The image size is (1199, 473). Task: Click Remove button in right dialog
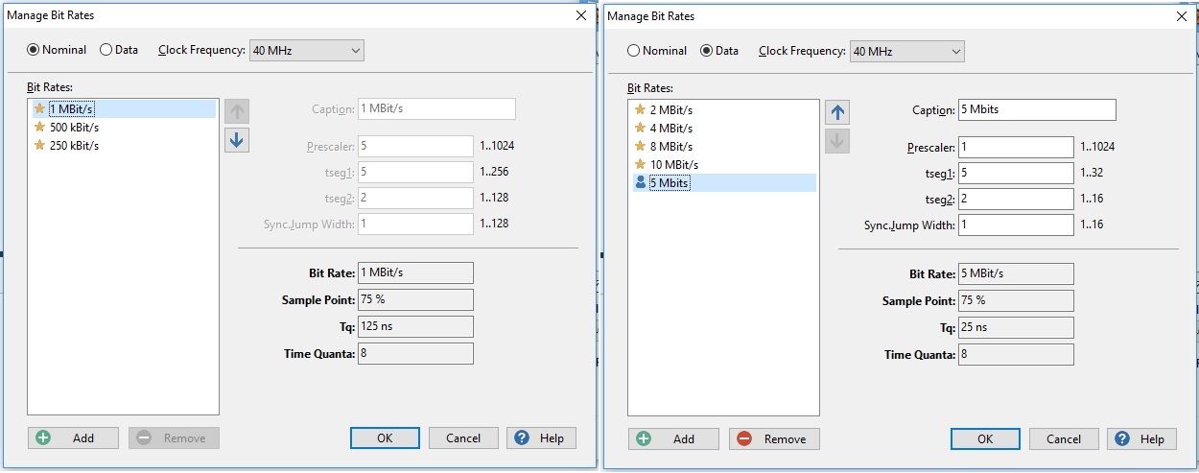point(774,438)
